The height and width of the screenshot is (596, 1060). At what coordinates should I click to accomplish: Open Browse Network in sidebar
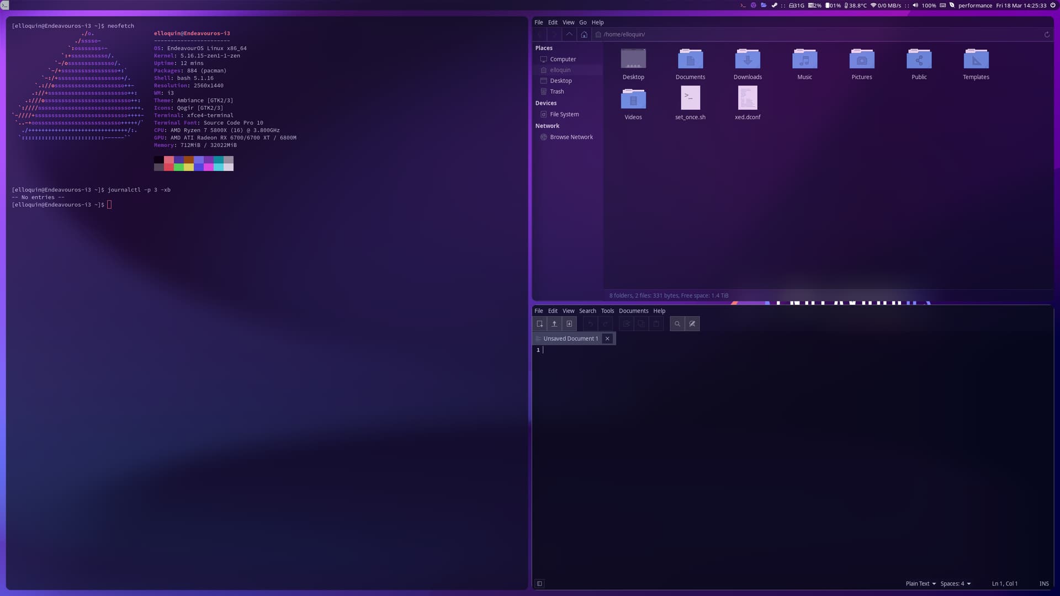pos(571,137)
